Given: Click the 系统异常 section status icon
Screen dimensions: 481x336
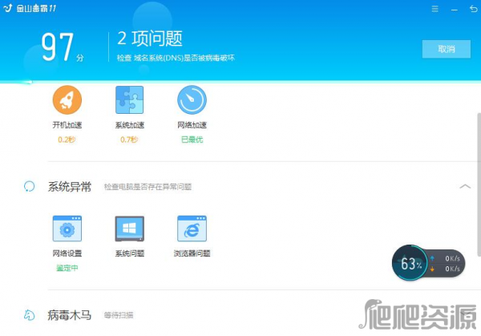Looking at the screenshot, I should point(29,186).
